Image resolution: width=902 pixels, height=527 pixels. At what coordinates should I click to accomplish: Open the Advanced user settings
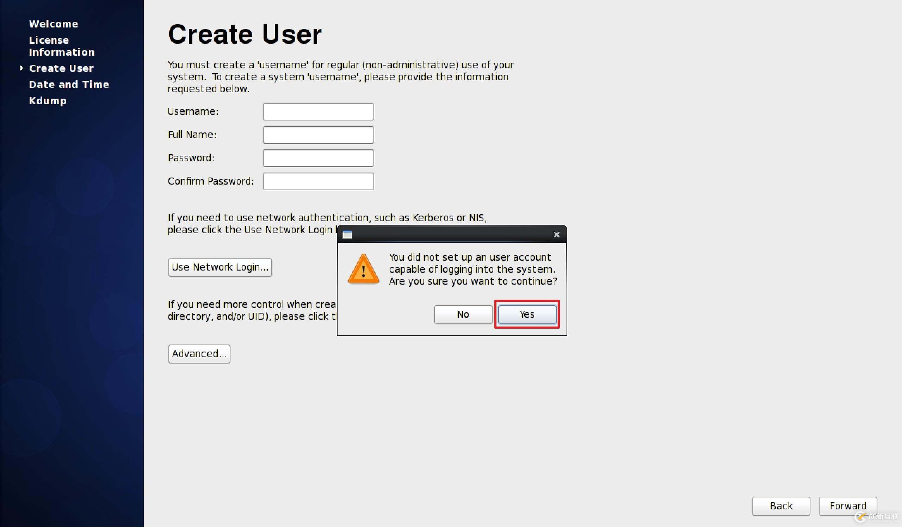point(199,354)
